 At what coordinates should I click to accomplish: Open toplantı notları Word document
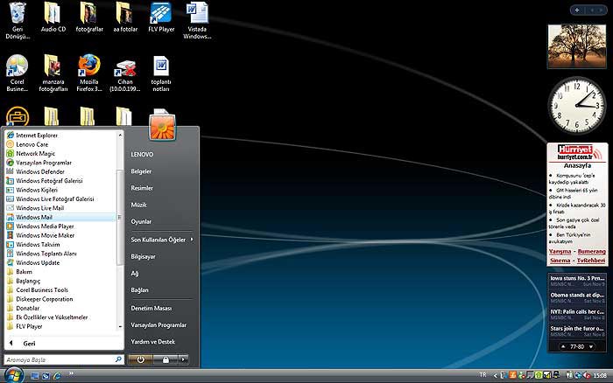(x=161, y=74)
